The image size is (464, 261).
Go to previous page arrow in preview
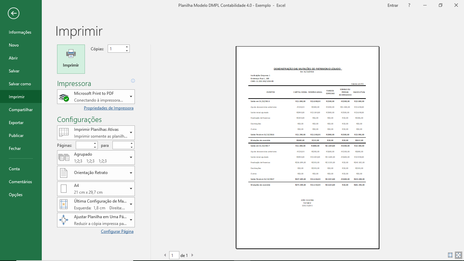[x=165, y=255]
